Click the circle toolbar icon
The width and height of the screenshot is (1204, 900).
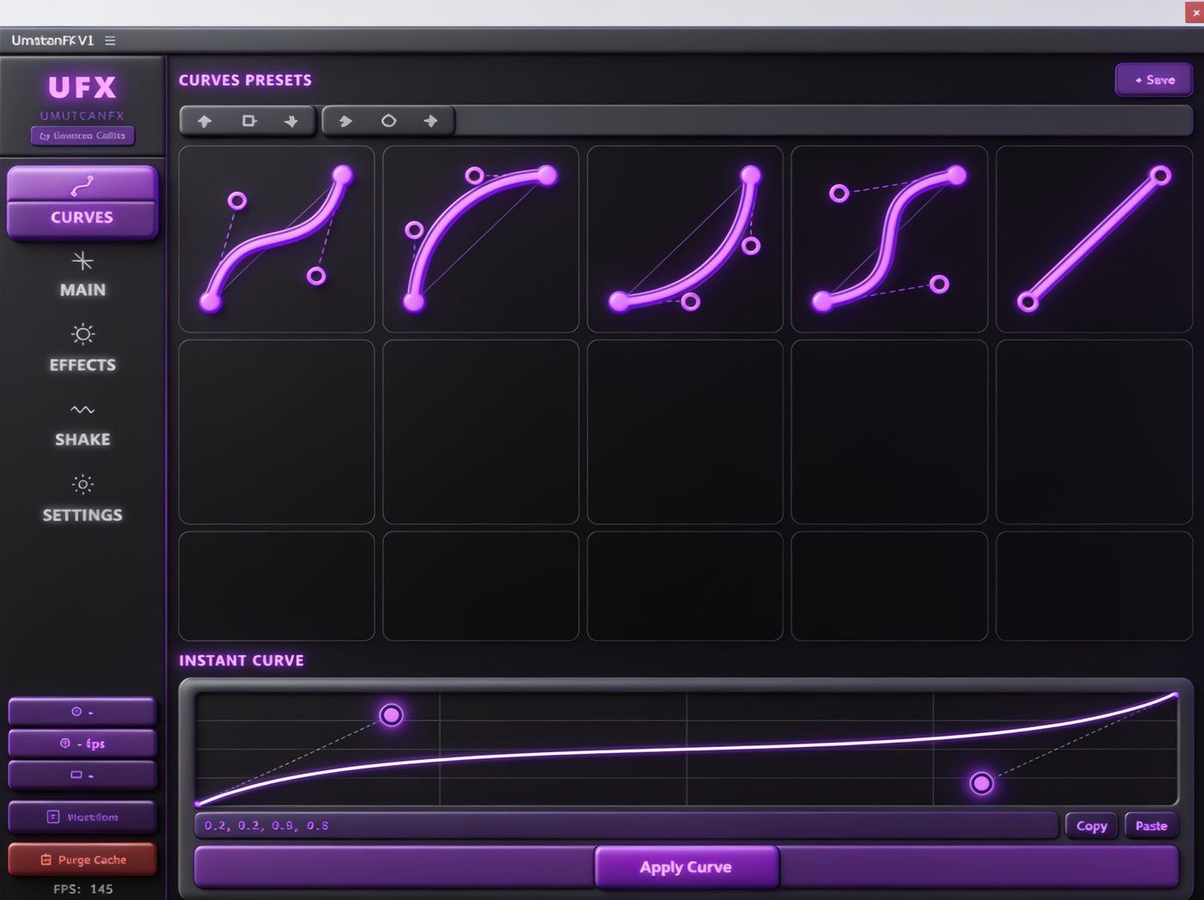coord(389,121)
